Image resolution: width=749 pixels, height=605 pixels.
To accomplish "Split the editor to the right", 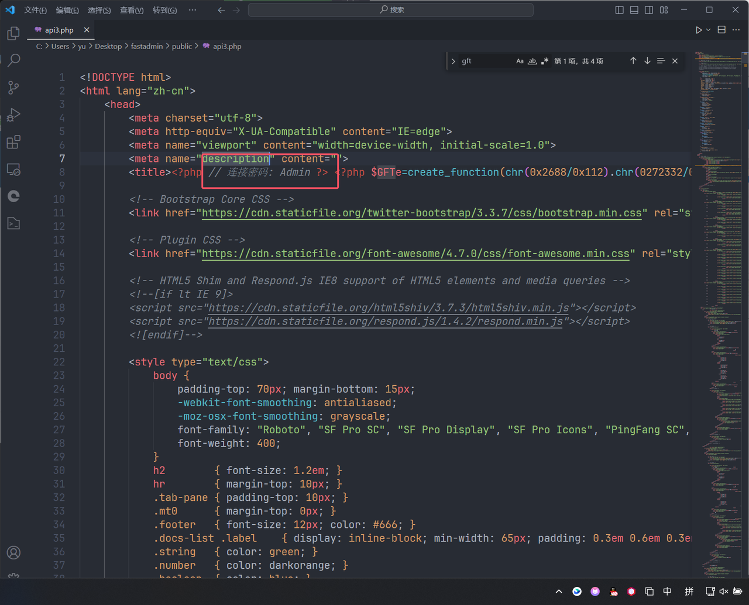I will (721, 30).
